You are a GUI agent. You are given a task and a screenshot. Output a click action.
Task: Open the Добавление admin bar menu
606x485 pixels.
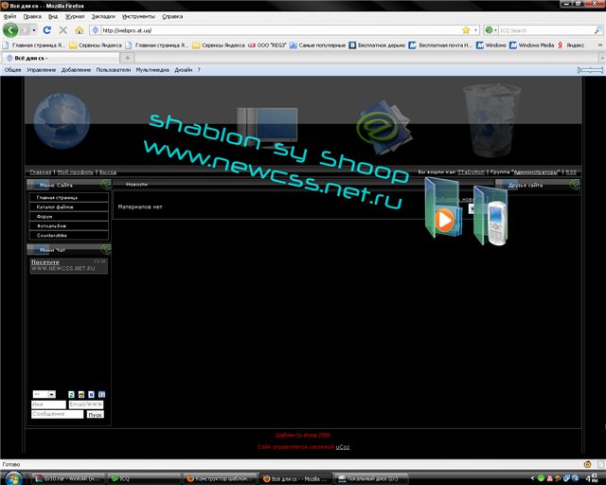coord(76,70)
